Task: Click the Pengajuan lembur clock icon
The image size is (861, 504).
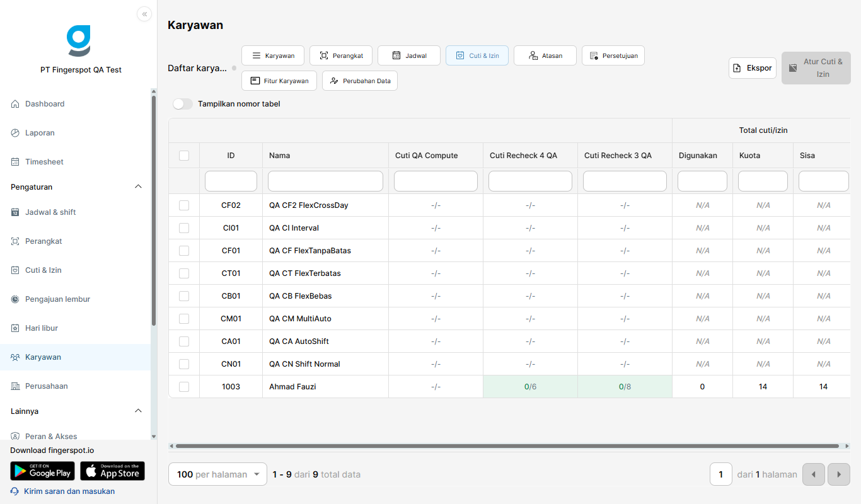Action: [x=15, y=299]
